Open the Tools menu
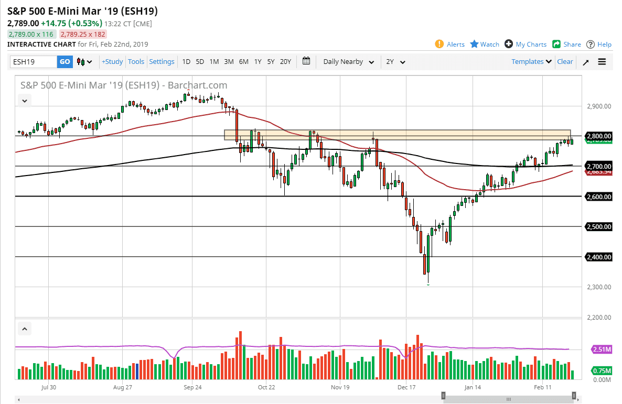This screenshot has height=404, width=622. tap(136, 61)
